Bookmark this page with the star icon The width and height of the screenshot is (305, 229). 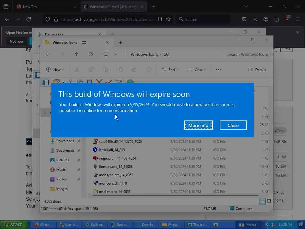169,19
